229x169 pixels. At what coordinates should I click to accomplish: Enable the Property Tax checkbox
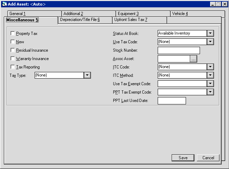point(13,34)
